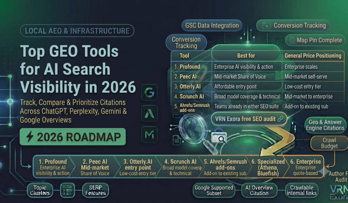Select the Map Pin Complete pill
This screenshot has height=203, width=348.
(315, 40)
